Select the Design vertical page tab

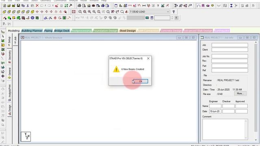pos(9,110)
